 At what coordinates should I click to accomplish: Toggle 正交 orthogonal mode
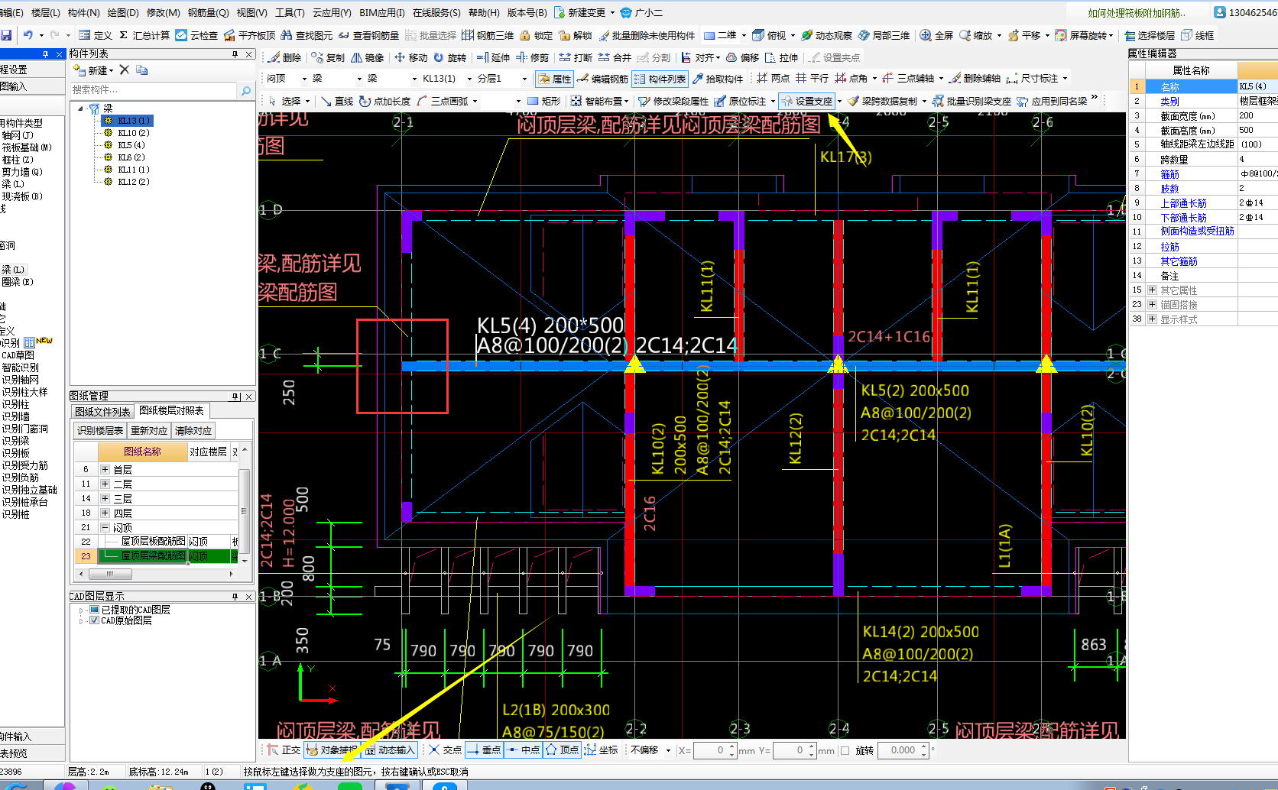pos(284,750)
